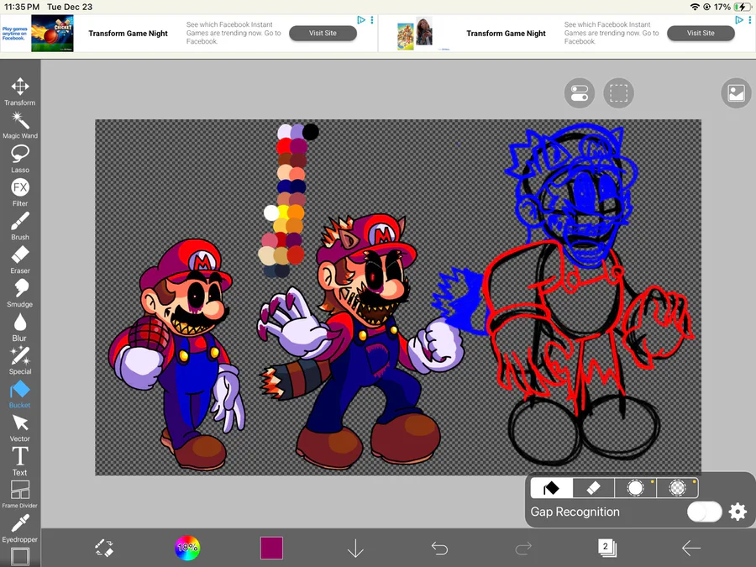Select the Canvas tool at sidebar bottom
756x567 pixels.
(x=20, y=557)
